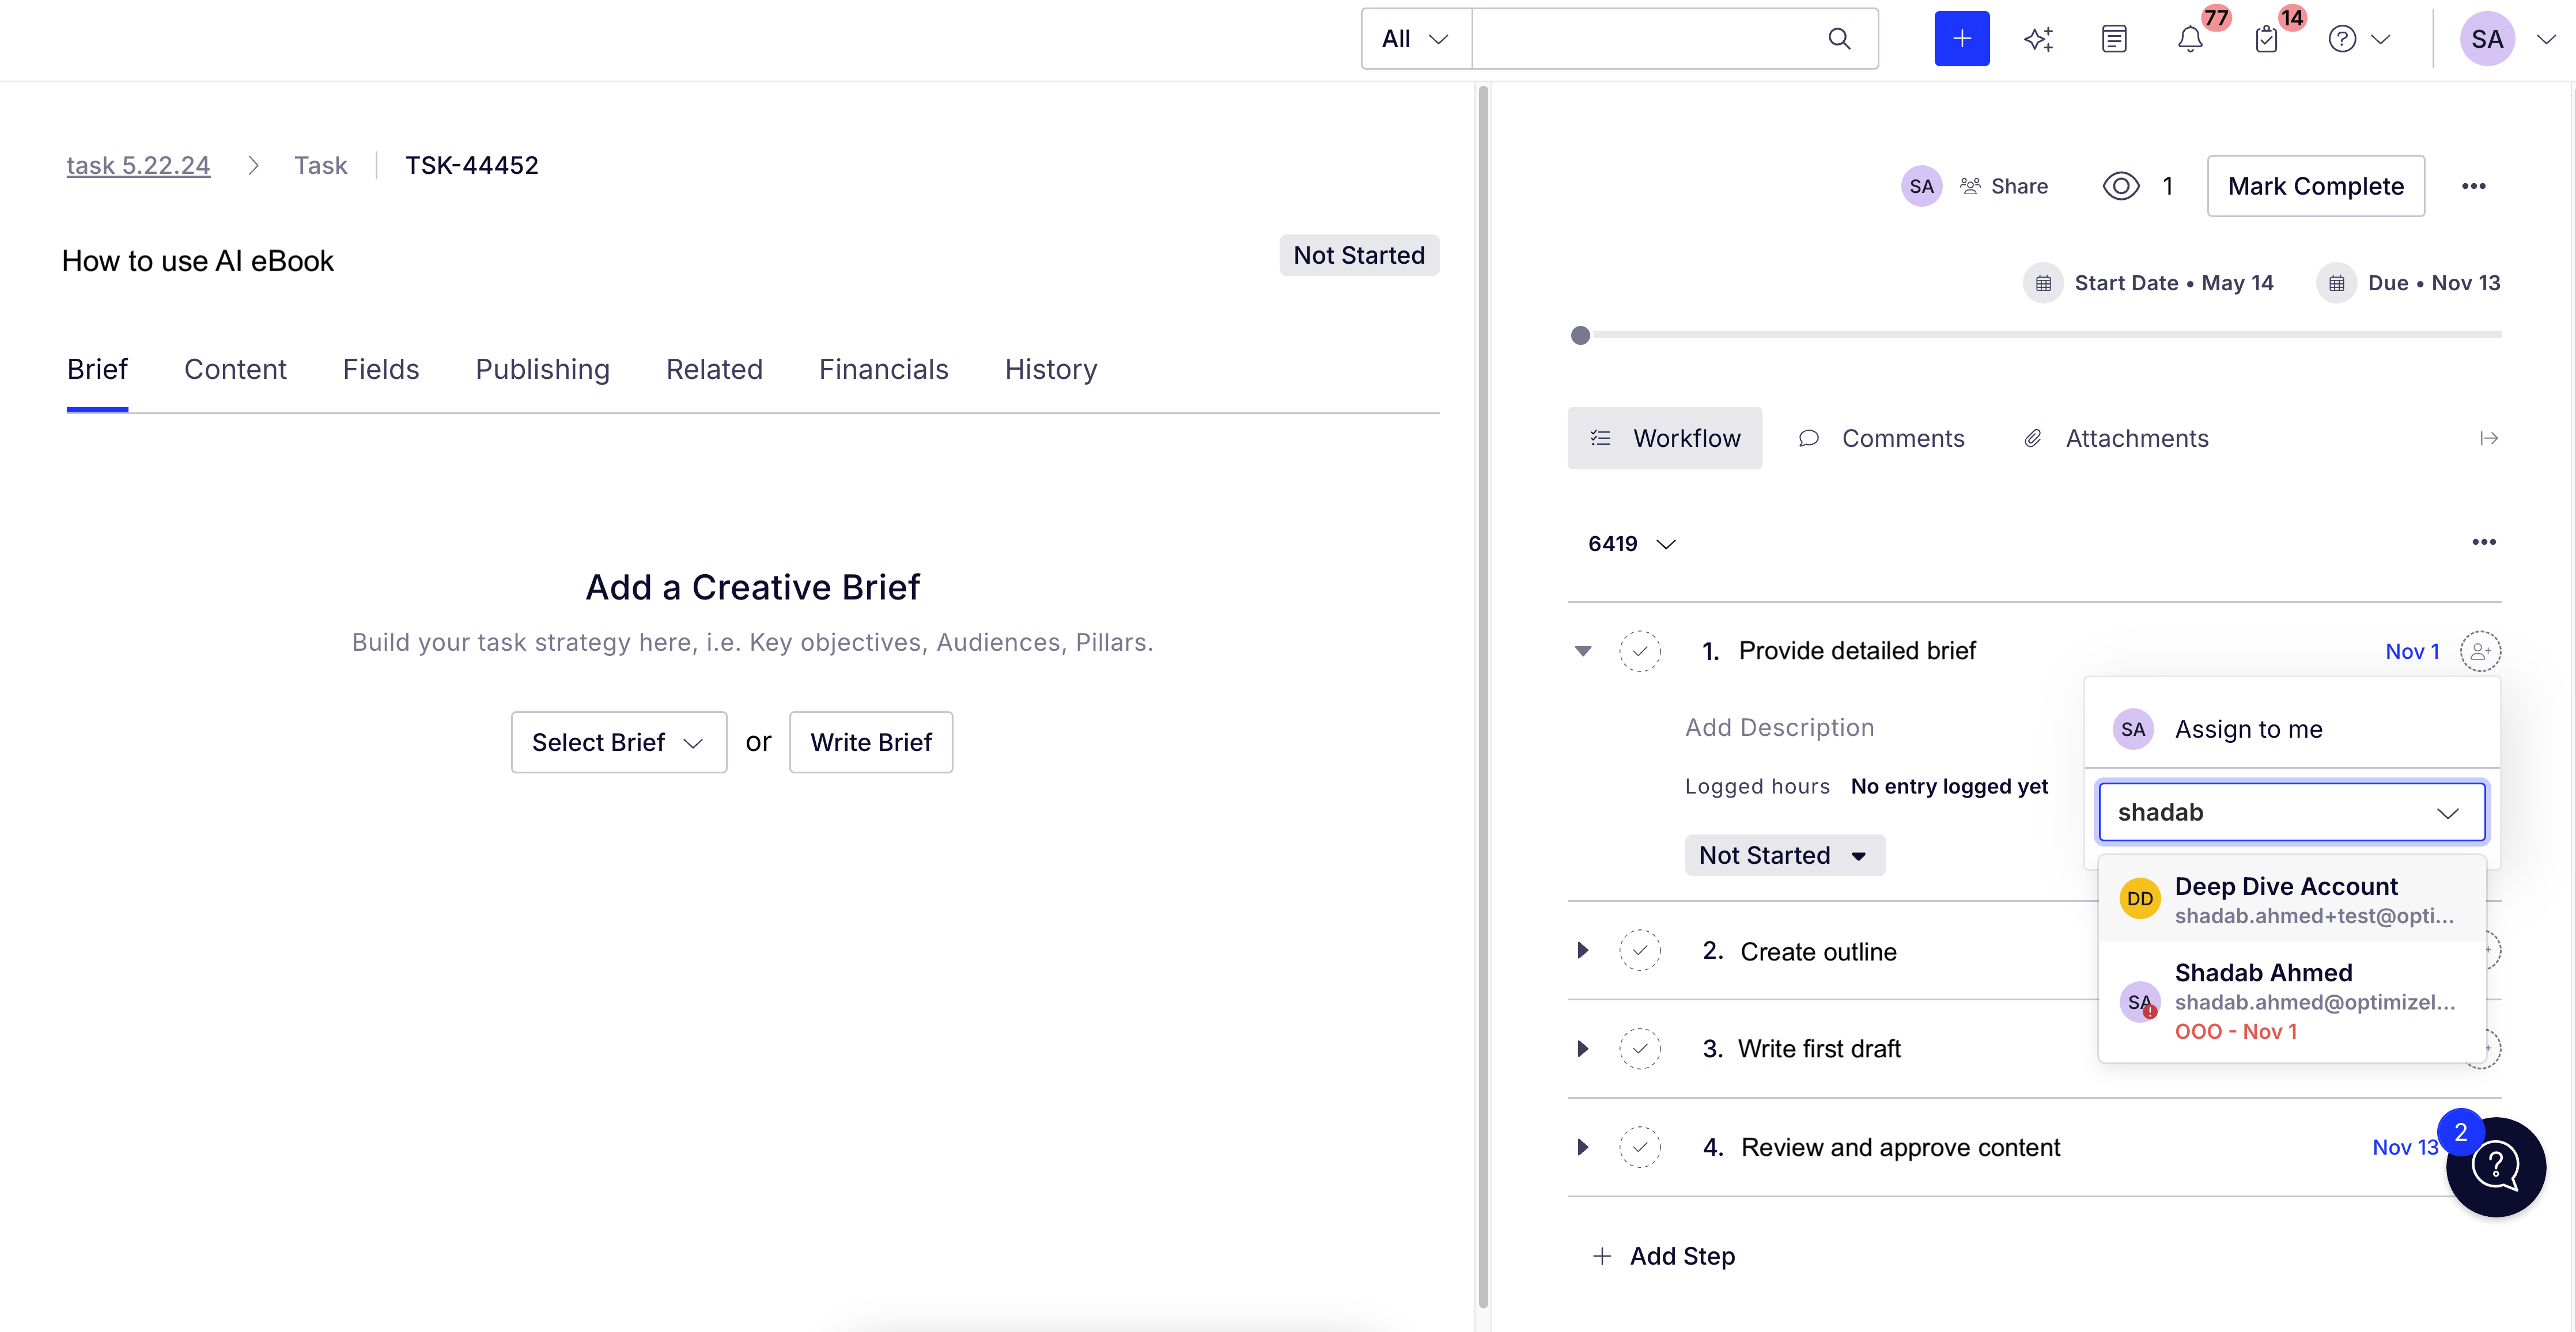Open the user profile menu chevron
Screen dimensions: 2576x1332
(2546, 39)
